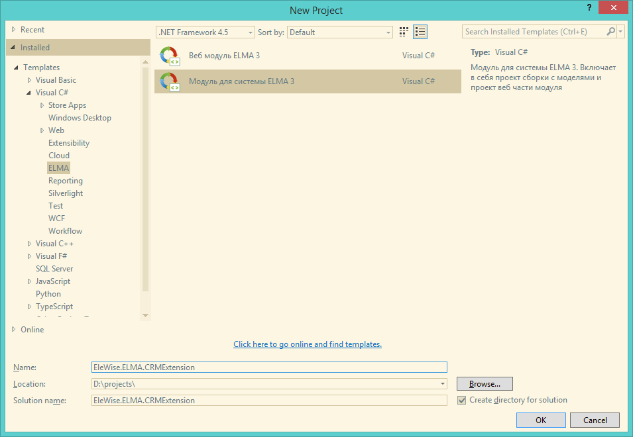Open the online templates link

[x=308, y=344]
